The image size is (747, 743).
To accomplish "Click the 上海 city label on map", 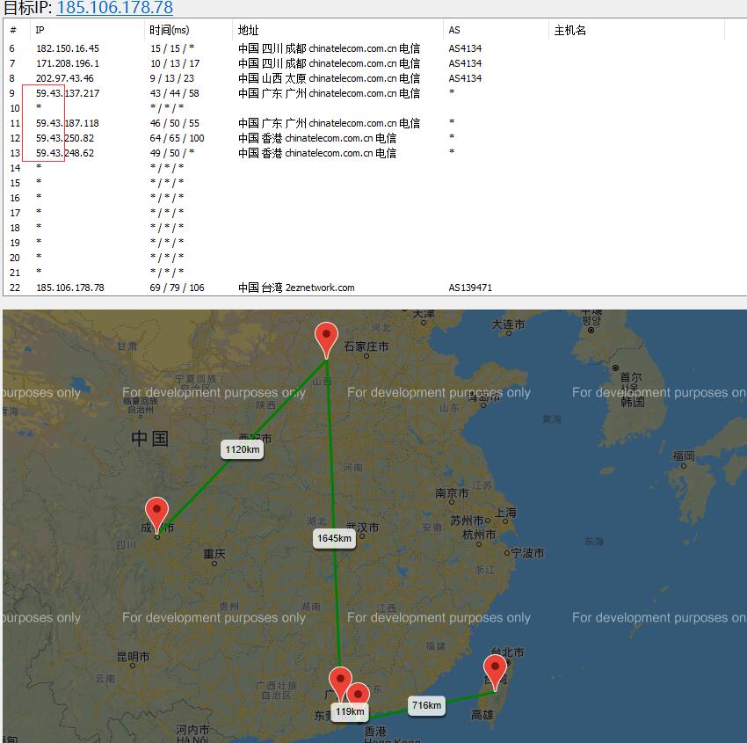I will (505, 513).
